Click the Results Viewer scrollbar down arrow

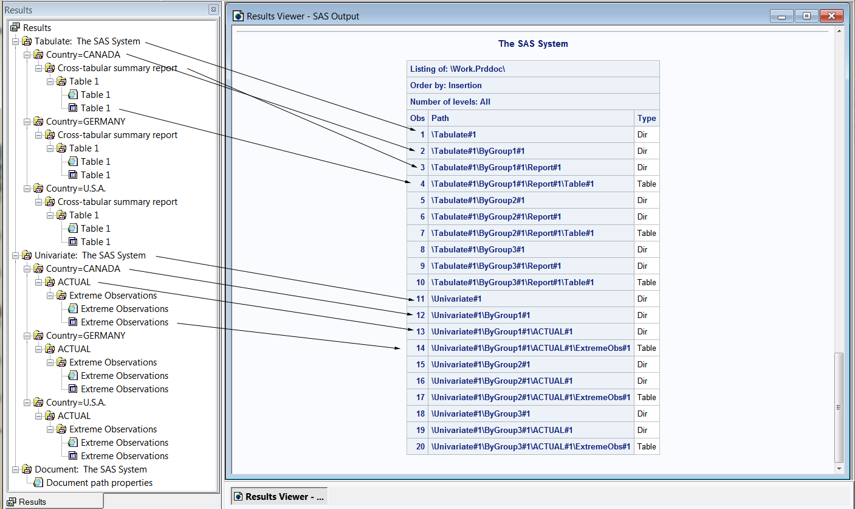click(x=839, y=469)
